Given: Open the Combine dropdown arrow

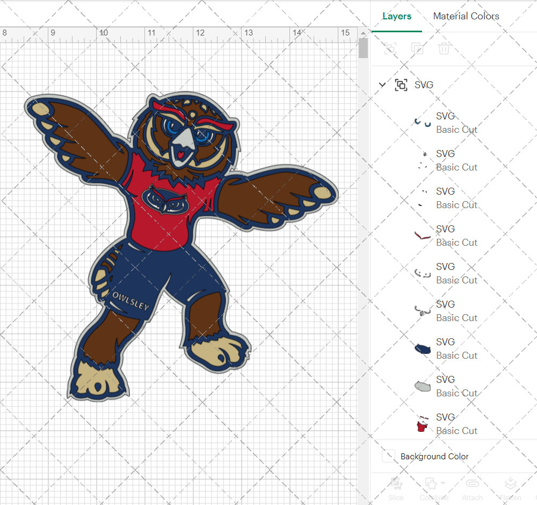Looking at the screenshot, I should point(443,483).
